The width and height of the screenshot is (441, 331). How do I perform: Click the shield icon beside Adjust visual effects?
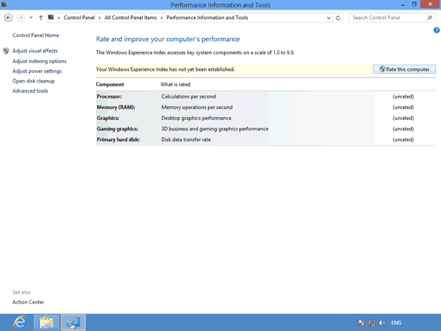pyautogui.click(x=6, y=51)
